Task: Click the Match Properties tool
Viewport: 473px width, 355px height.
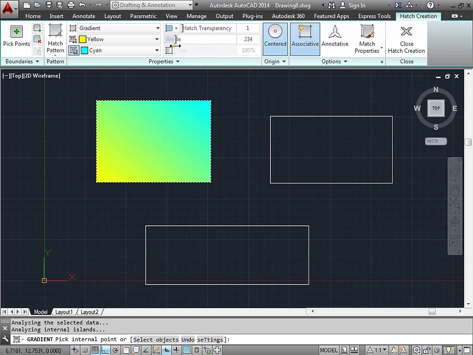Action: (367, 38)
